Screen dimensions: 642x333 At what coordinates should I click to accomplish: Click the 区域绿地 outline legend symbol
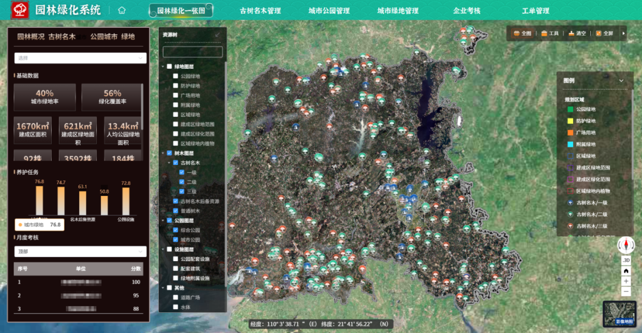pyautogui.click(x=570, y=156)
